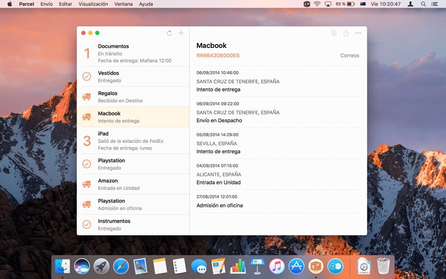Open input source flag menu
446x279 pixels.
click(363, 4)
